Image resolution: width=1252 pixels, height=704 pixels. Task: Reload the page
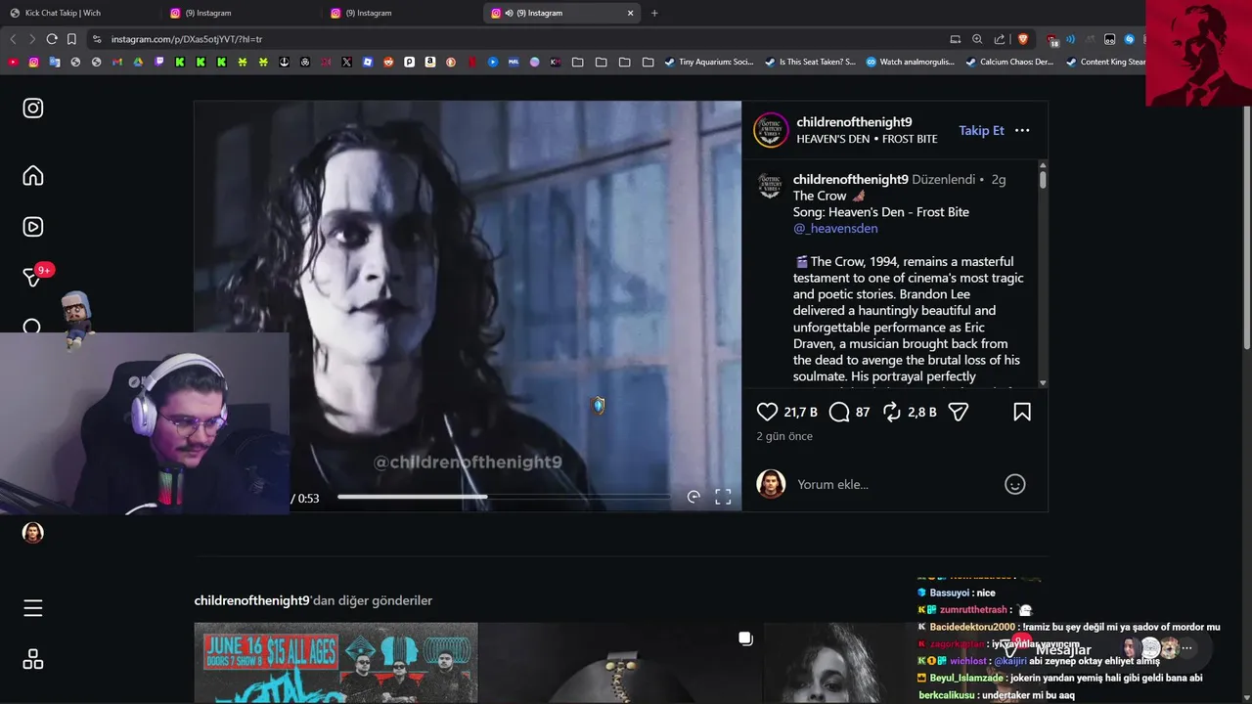(52, 39)
